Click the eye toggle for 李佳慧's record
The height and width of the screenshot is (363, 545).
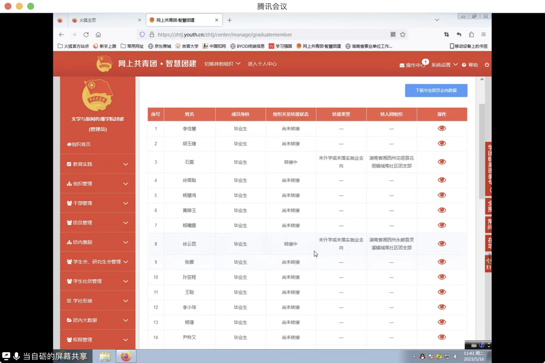coord(442,129)
